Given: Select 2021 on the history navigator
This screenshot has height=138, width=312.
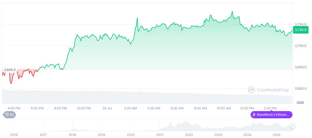Looking at the screenshot, I should tap(160, 135).
